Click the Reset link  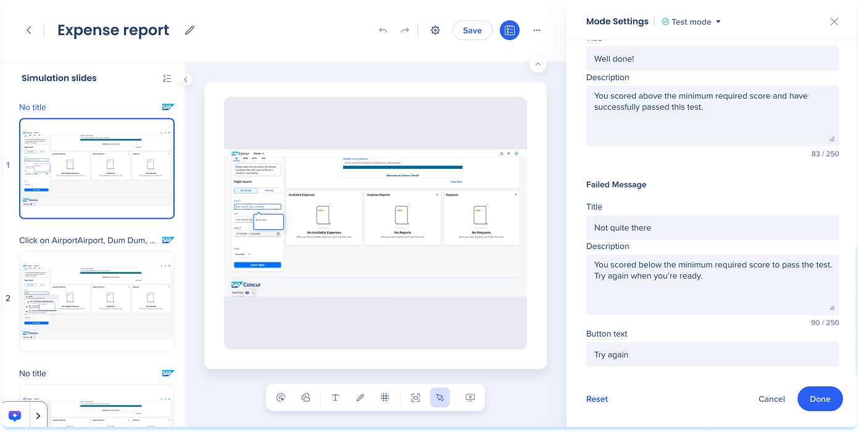click(597, 399)
